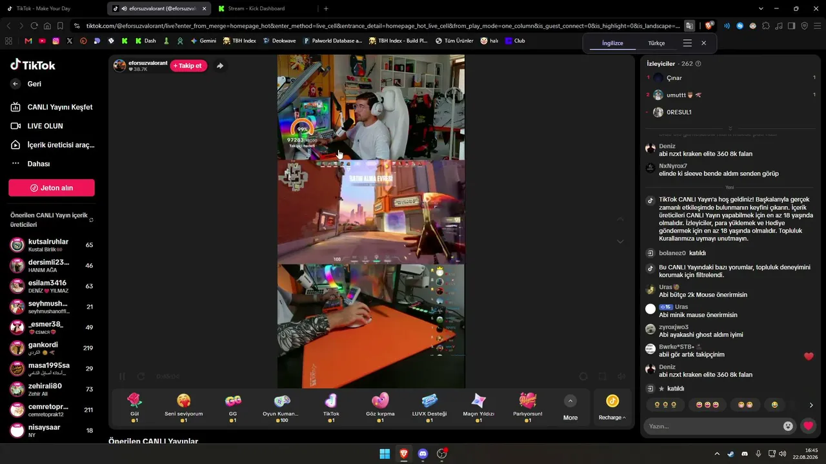Open the taskbar volume control
Screen dimensions: 826x464
783,454
